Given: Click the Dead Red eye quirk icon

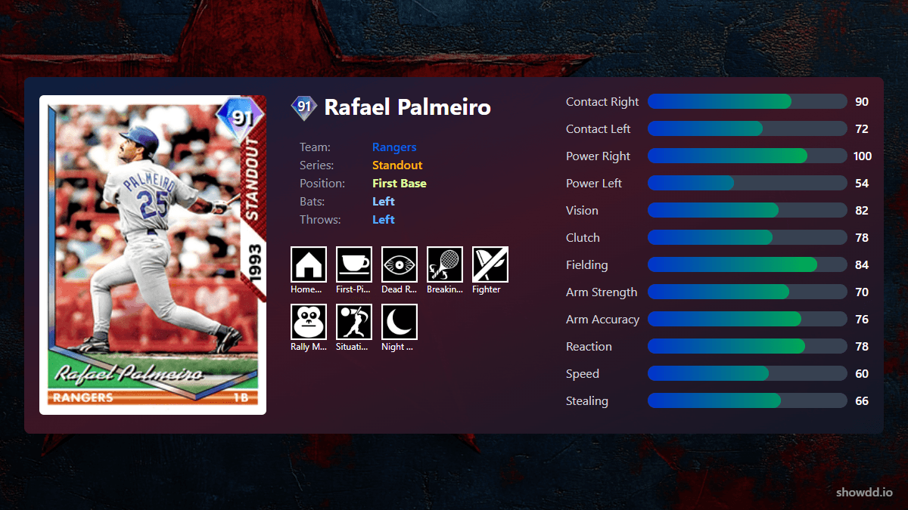Looking at the screenshot, I should pos(400,264).
